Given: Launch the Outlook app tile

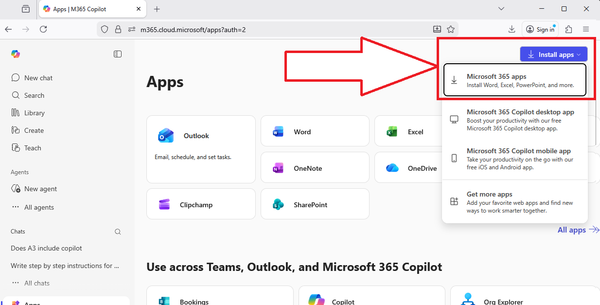Looking at the screenshot, I should point(200,136).
